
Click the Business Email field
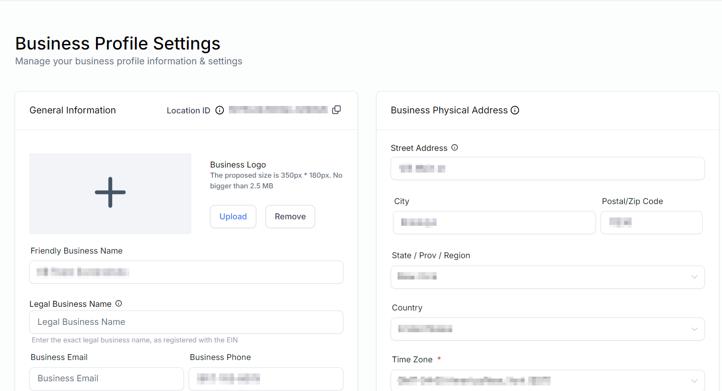106,379
